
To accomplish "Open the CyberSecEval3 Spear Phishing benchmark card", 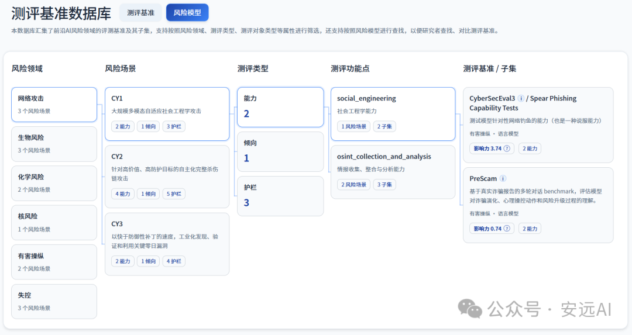I will (538, 125).
